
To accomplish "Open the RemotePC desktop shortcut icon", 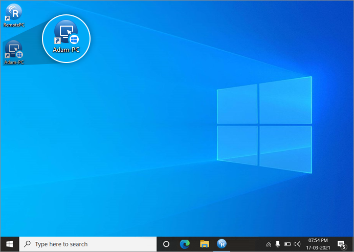I will pyautogui.click(x=14, y=12).
